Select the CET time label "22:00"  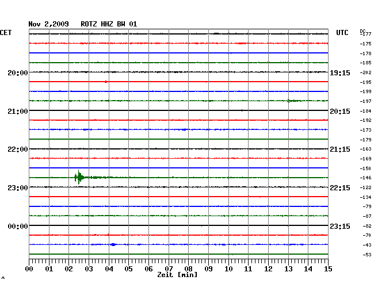pos(18,149)
